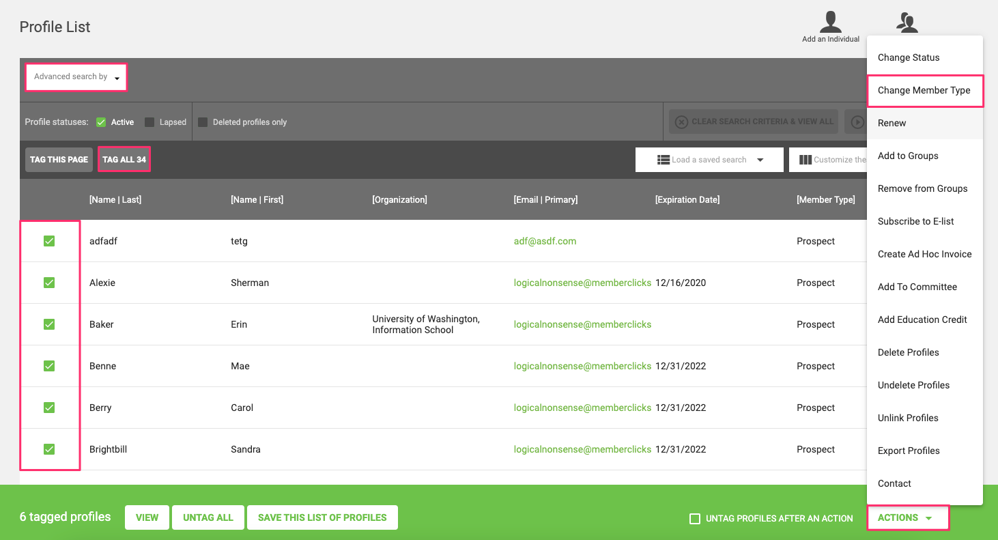Click Save This List of Profiles

click(x=322, y=517)
